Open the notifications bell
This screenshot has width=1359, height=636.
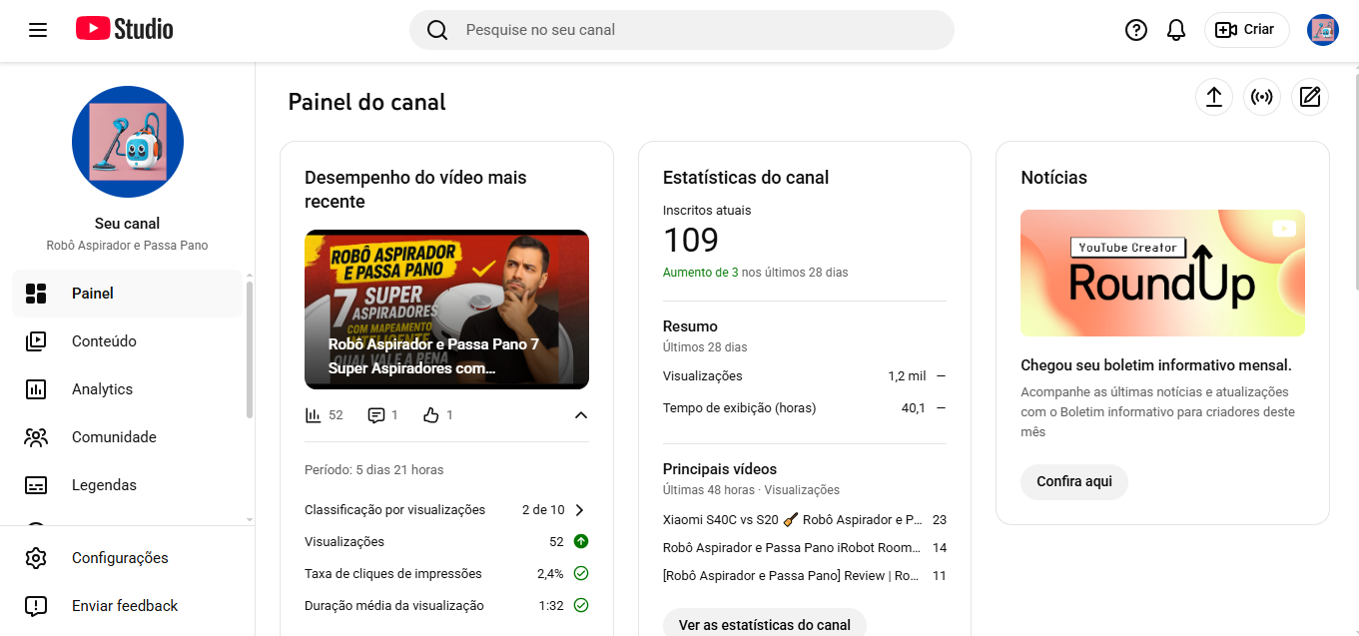[1176, 30]
